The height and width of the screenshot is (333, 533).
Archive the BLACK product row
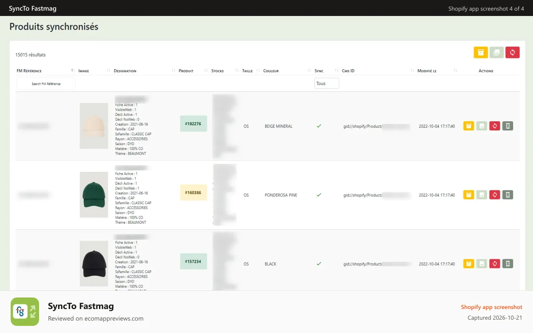point(469,264)
